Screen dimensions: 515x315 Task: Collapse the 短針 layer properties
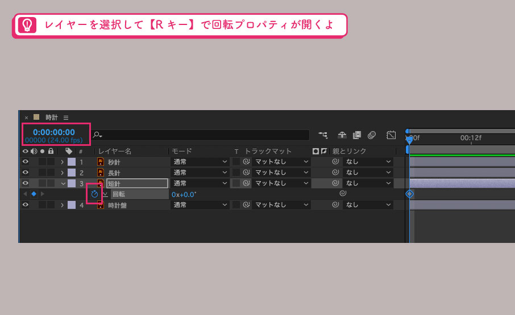[x=63, y=183]
